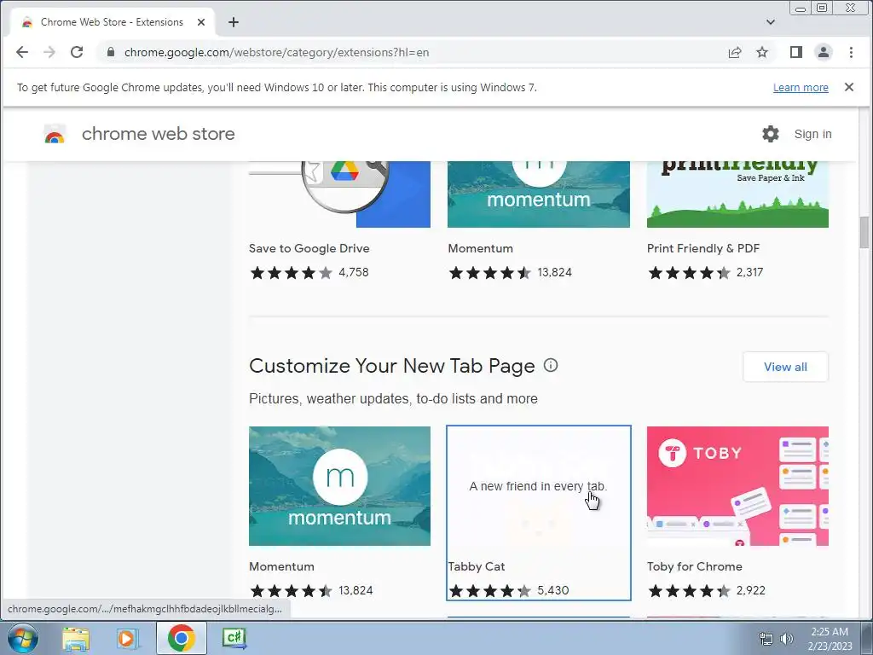Open the Toby for Chrome thumbnail
Viewport: 873px width, 655px height.
click(x=737, y=486)
